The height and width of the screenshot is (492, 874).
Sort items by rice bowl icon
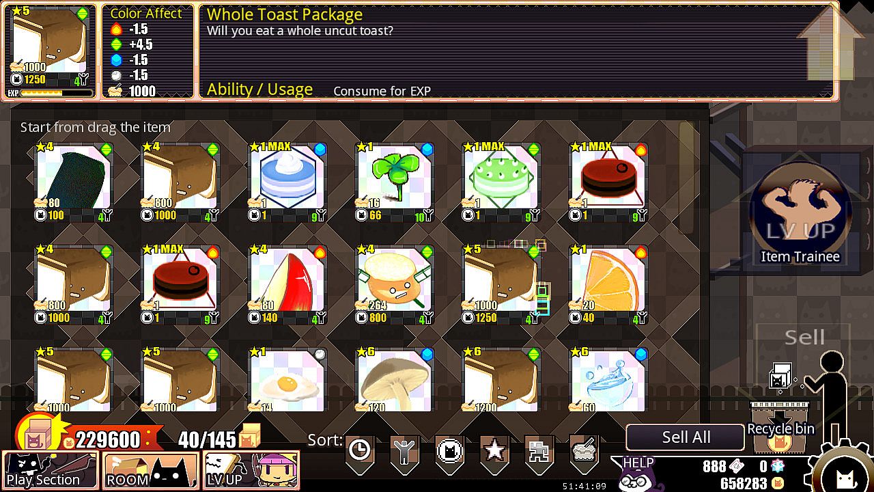pos(584,451)
